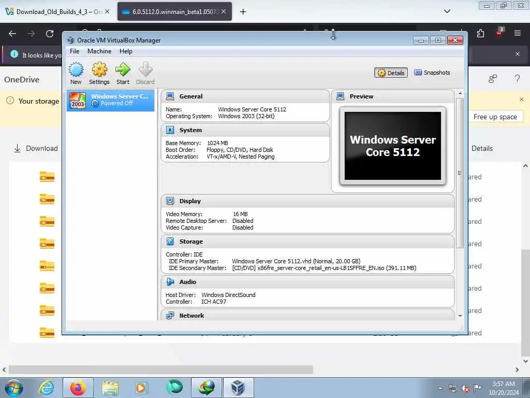Switch to 6.0.5112.0.winmain_beta1 browser tab
This screenshot has height=398, width=530.
[x=174, y=12]
